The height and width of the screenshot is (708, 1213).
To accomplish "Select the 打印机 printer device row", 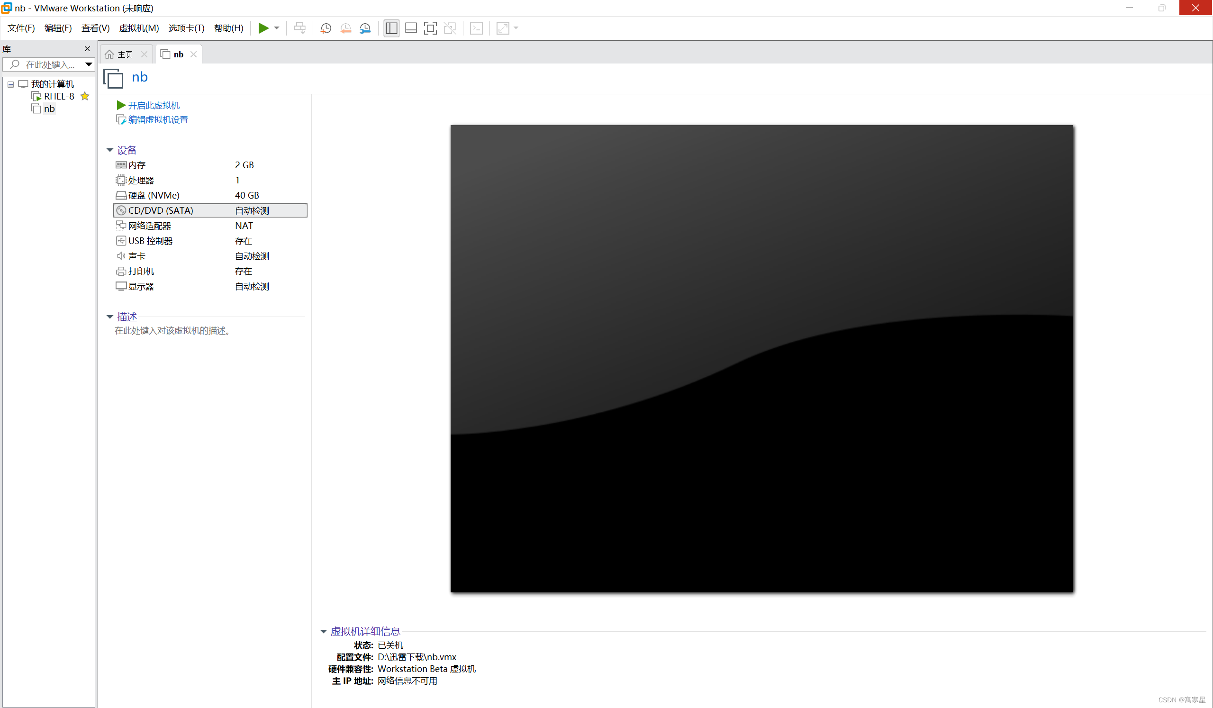I will [210, 272].
